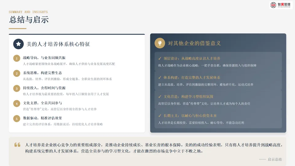Image resolution: width=295 pixels, height=166 pixels.
Task: Click 顶层设计：从战略高度认识人才培养
Action: 192,58
